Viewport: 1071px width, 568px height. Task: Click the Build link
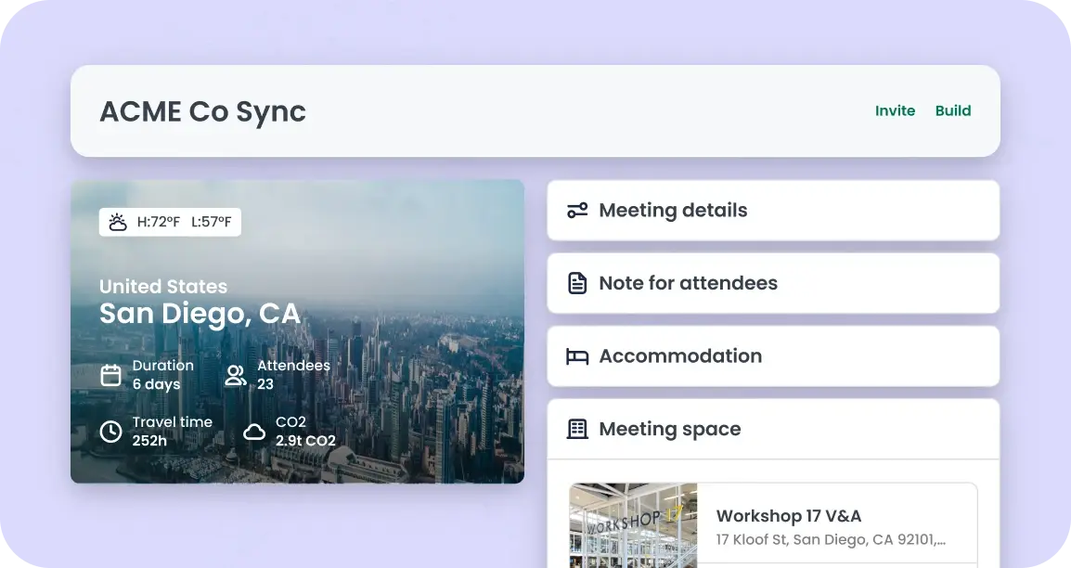click(953, 110)
